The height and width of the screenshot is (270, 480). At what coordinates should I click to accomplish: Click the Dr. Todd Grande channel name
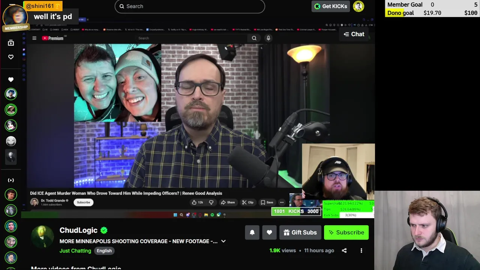[53, 201]
